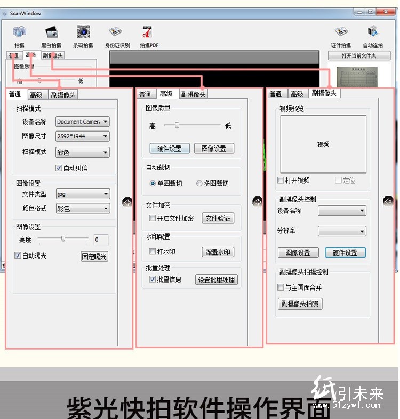
Task: Toggle the 自动纠偏 checkbox
Action: pyautogui.click(x=59, y=168)
